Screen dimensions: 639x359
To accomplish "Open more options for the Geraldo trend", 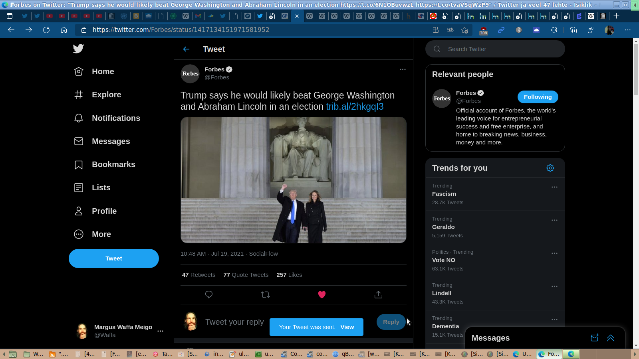I will pyautogui.click(x=554, y=220).
